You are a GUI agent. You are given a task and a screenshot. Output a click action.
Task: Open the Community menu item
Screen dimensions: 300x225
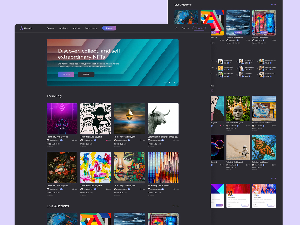[x=91, y=28]
